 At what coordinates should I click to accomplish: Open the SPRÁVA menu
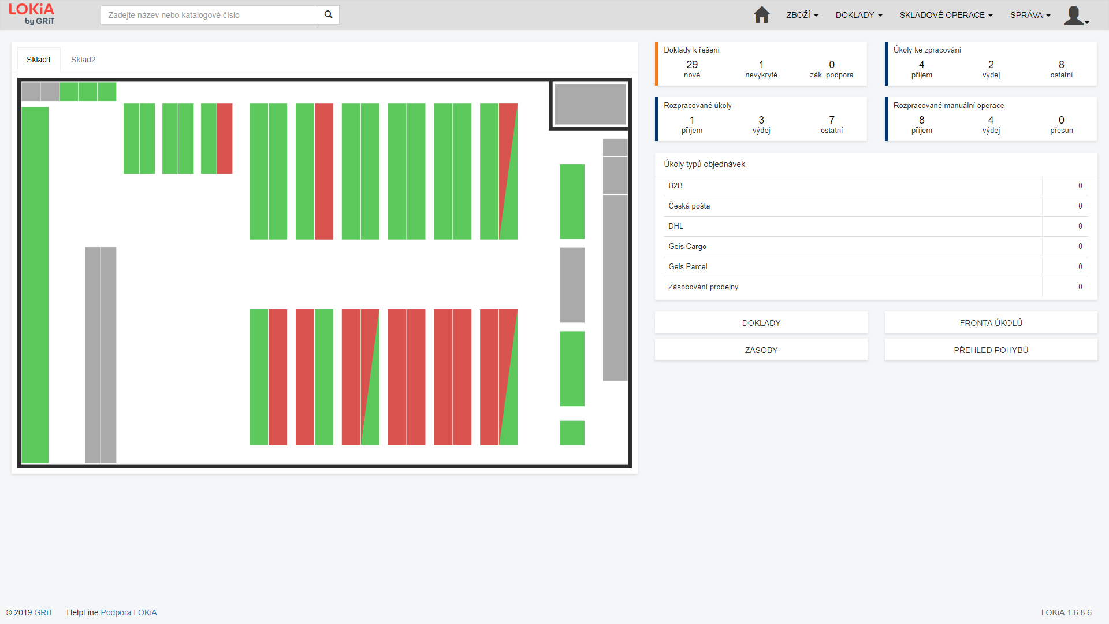click(x=1030, y=15)
